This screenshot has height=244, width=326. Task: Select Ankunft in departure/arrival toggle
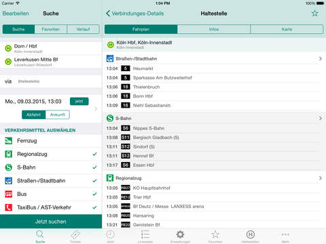[58, 115]
